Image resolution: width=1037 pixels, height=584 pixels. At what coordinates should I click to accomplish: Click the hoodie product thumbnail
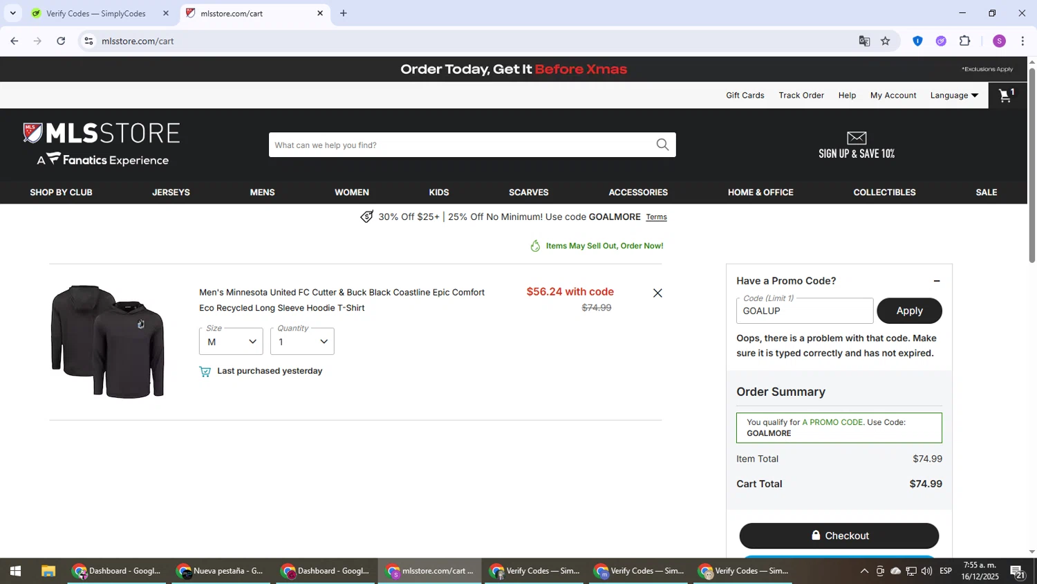pyautogui.click(x=108, y=341)
